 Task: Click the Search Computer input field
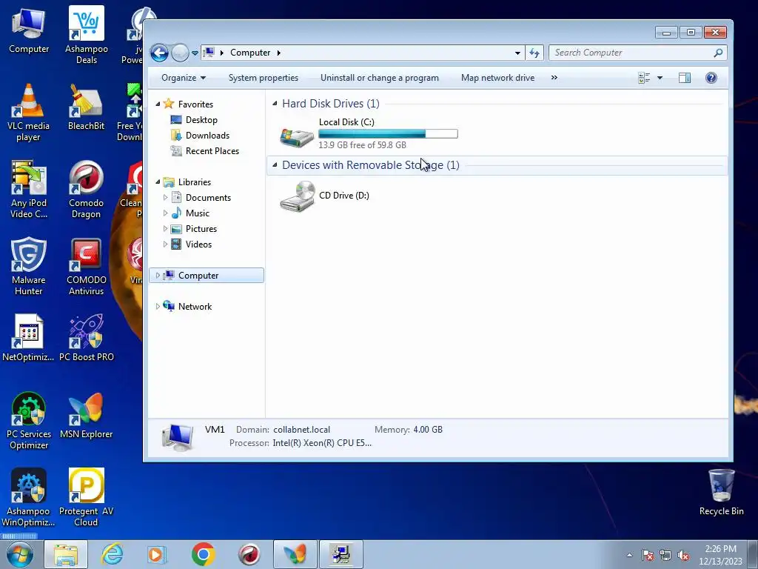point(632,53)
